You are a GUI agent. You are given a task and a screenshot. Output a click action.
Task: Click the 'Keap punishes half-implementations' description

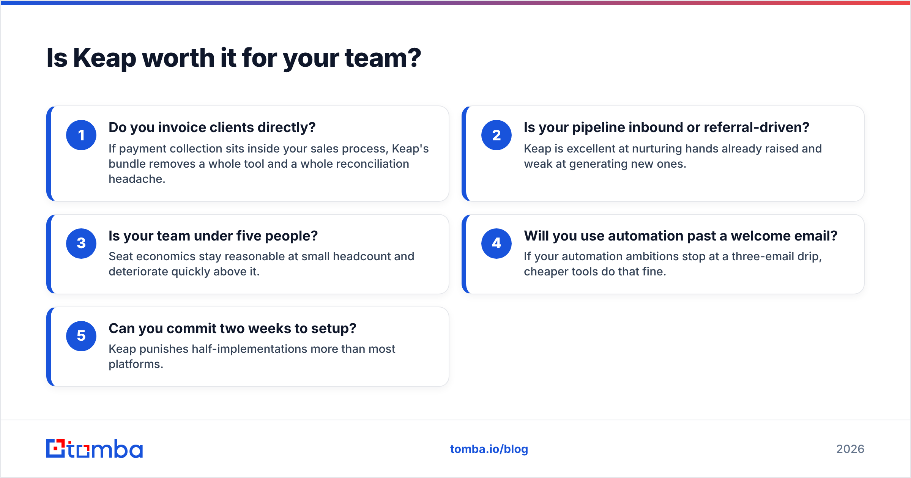252,357
